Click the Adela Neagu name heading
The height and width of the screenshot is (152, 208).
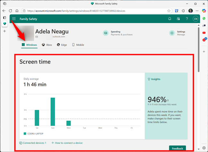pos(52,31)
